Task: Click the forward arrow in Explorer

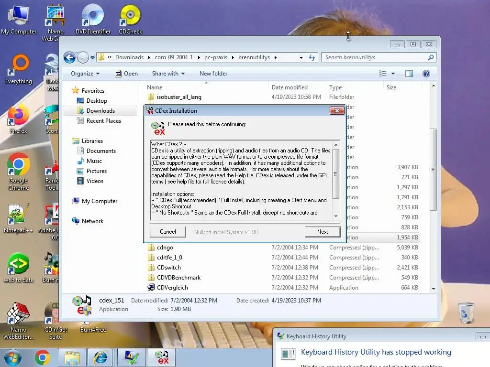Action: [x=83, y=57]
